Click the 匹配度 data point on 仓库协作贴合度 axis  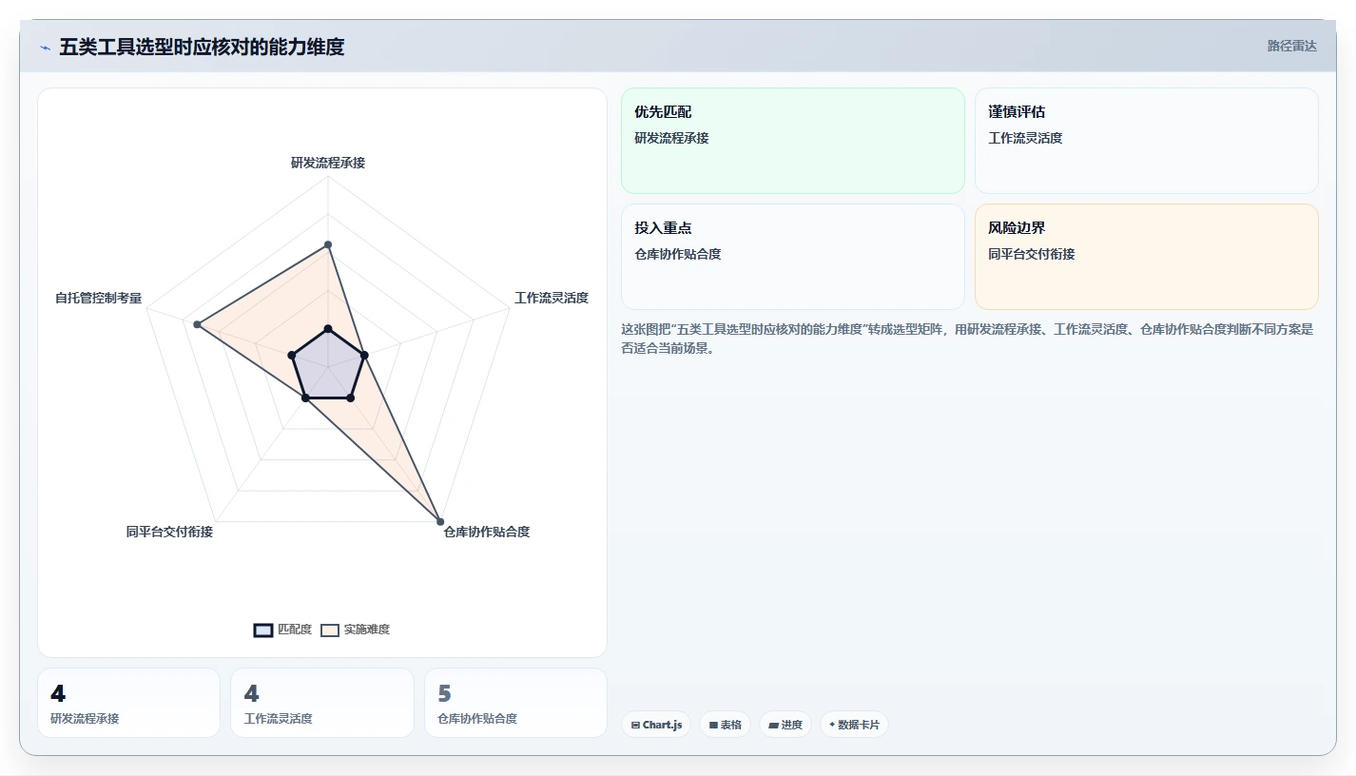click(x=351, y=398)
